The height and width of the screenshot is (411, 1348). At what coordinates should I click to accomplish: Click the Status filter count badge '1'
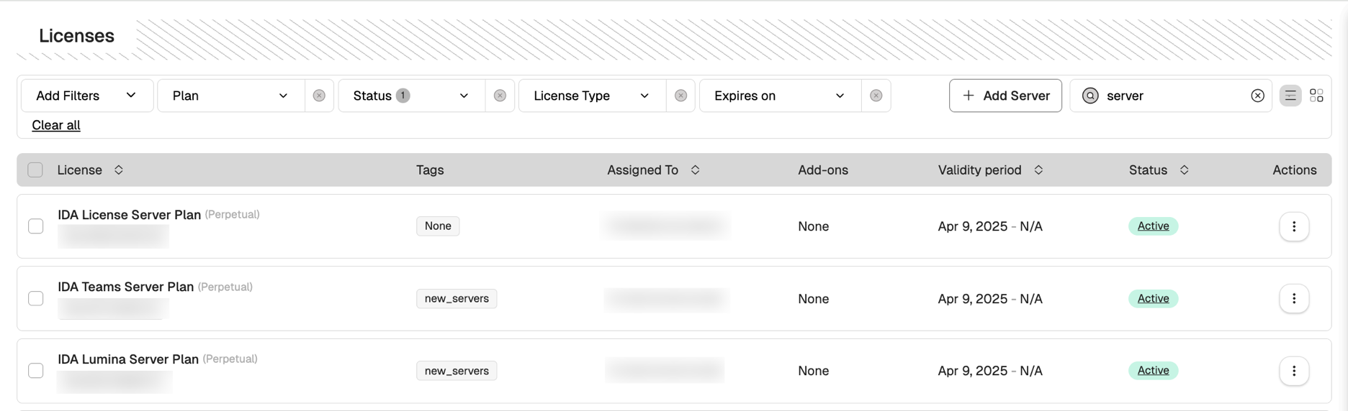click(403, 96)
